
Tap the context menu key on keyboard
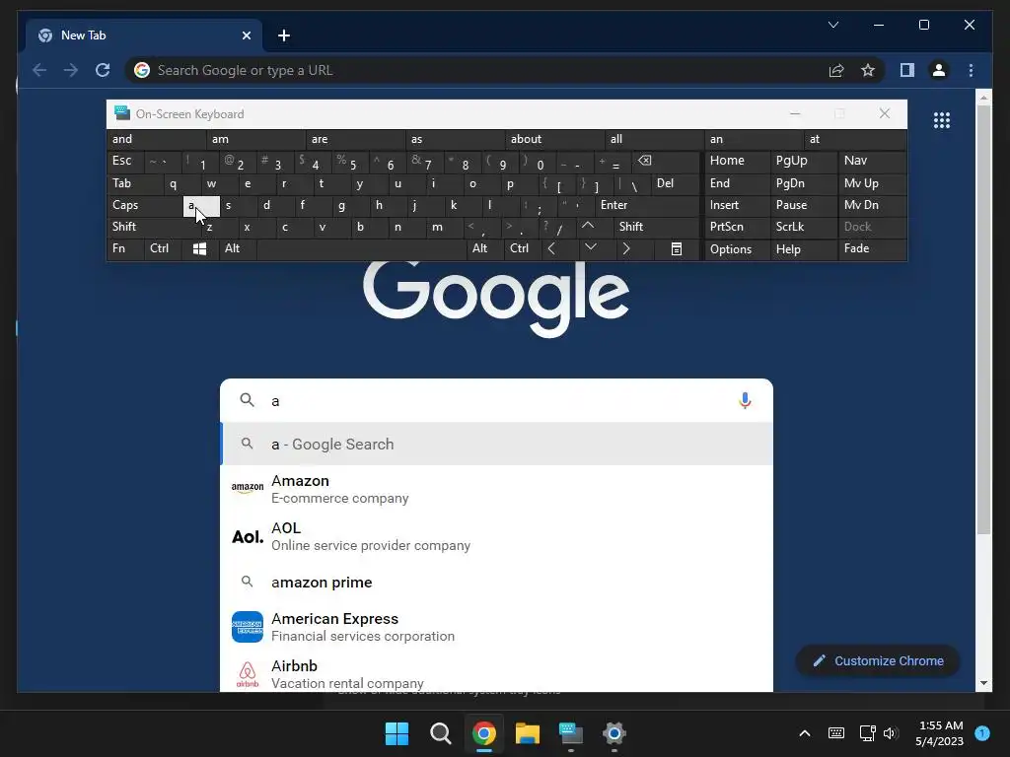(677, 249)
